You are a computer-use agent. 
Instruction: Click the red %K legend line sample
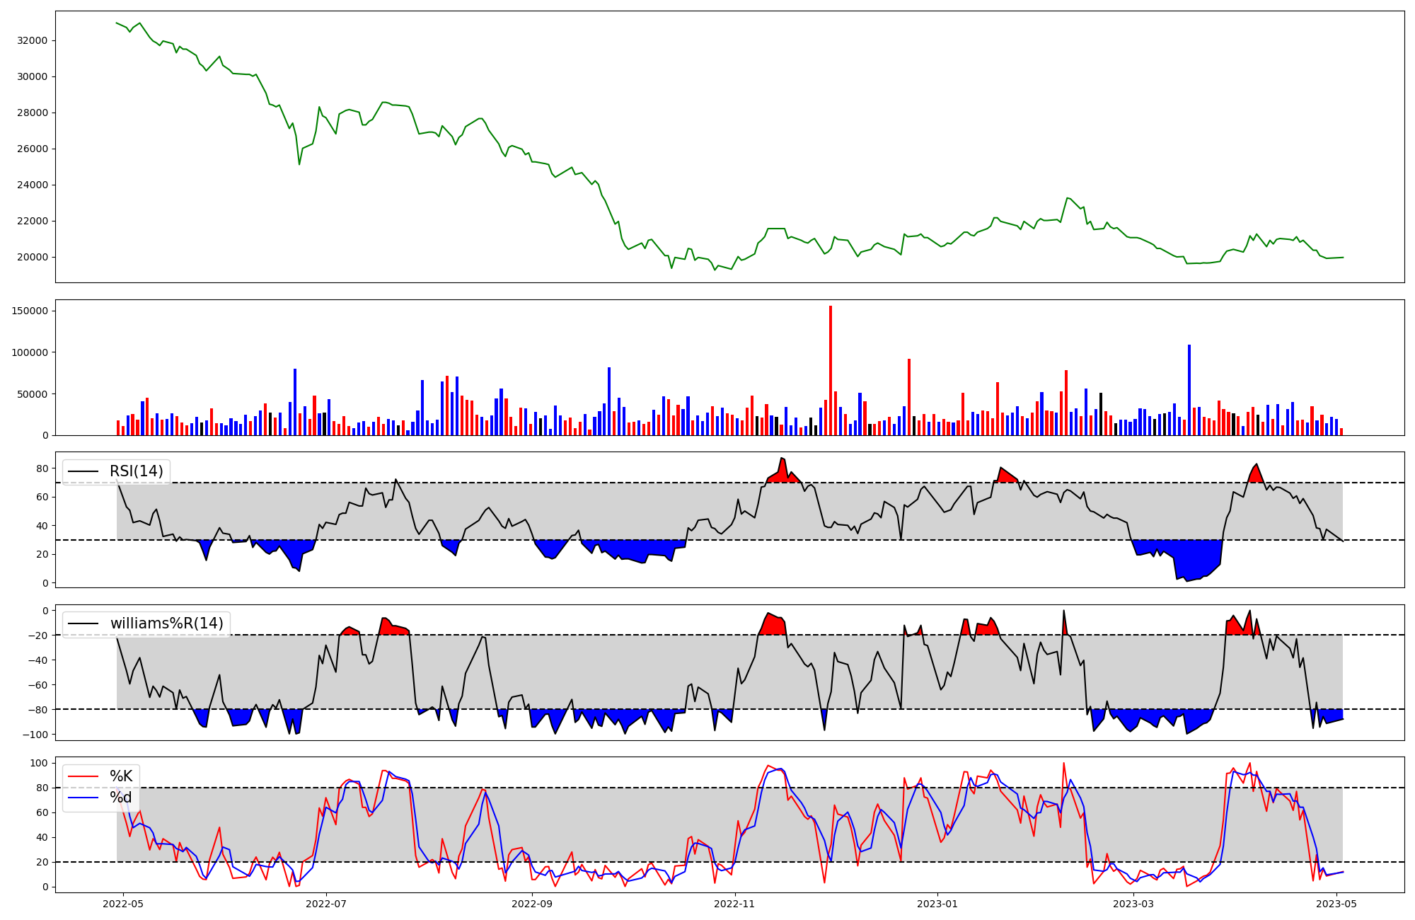coord(82,776)
